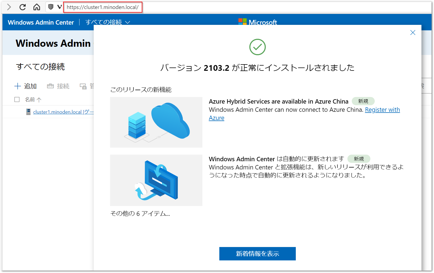Click the Vivaldi V icon in address bar
This screenshot has width=434, height=273.
pos(59,7)
